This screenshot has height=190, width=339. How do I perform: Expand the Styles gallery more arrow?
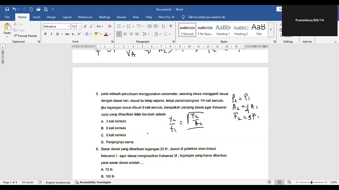click(271, 29)
